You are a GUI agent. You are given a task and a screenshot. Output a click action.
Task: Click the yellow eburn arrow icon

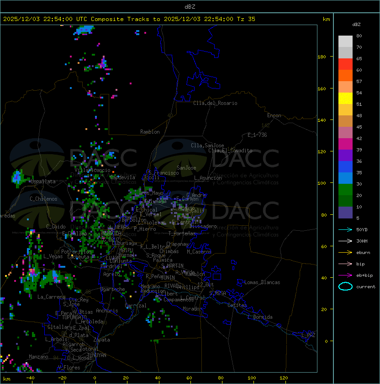pyautogui.click(x=345, y=253)
